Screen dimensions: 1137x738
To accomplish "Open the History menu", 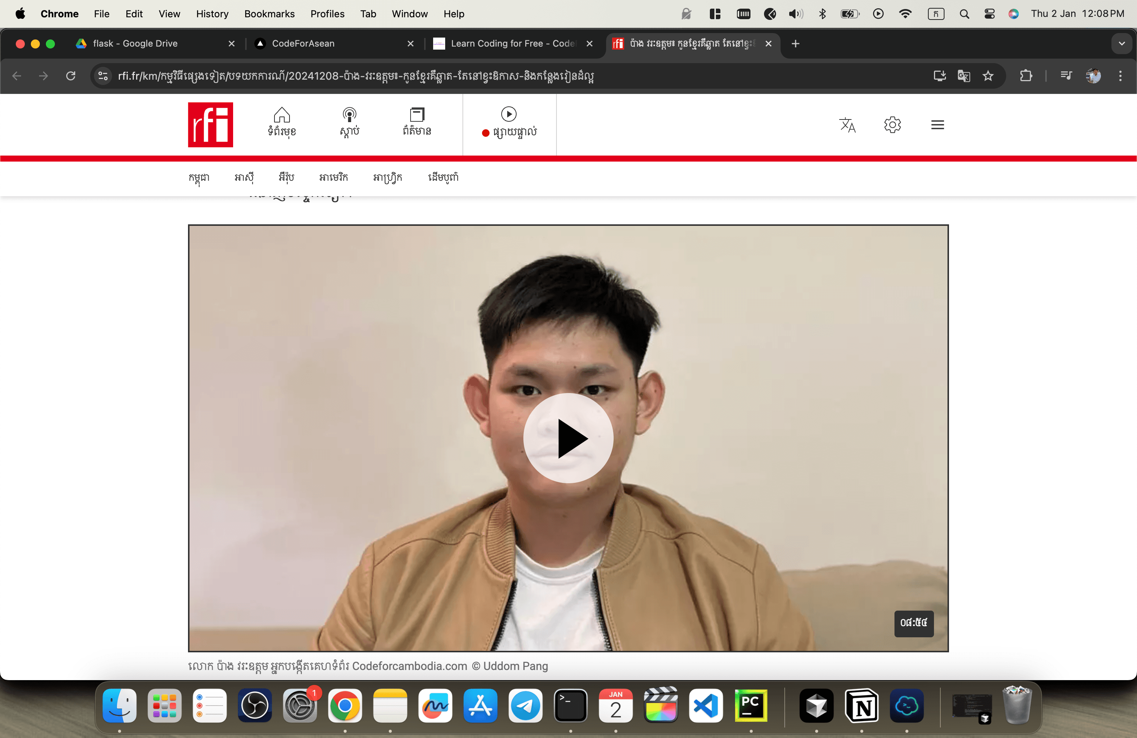I will pos(212,14).
